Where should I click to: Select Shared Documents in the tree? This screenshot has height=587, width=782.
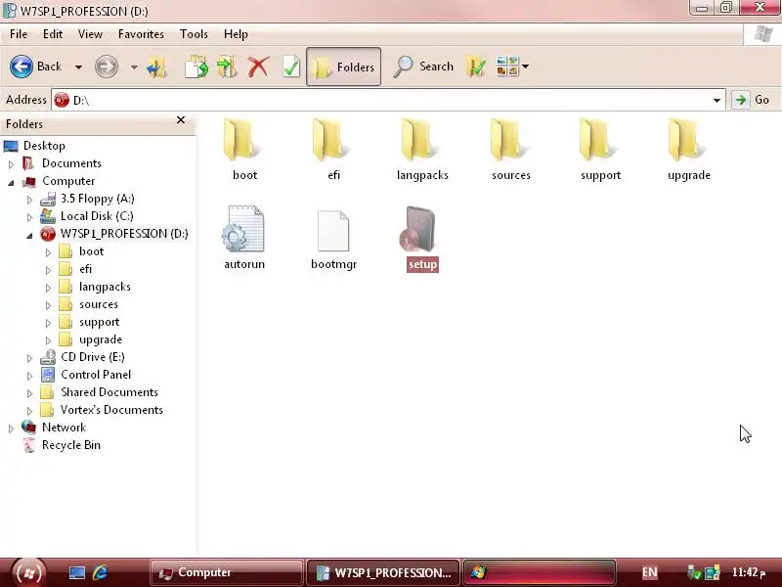coord(109,392)
